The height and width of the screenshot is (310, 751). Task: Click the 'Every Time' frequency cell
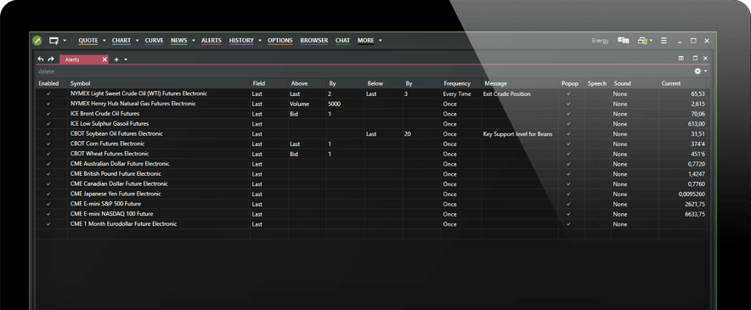point(461,94)
